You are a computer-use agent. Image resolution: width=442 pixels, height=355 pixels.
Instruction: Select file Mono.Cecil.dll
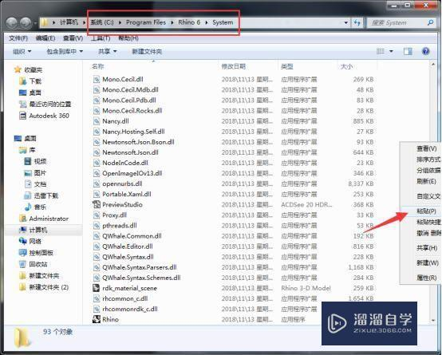pyautogui.click(x=123, y=79)
